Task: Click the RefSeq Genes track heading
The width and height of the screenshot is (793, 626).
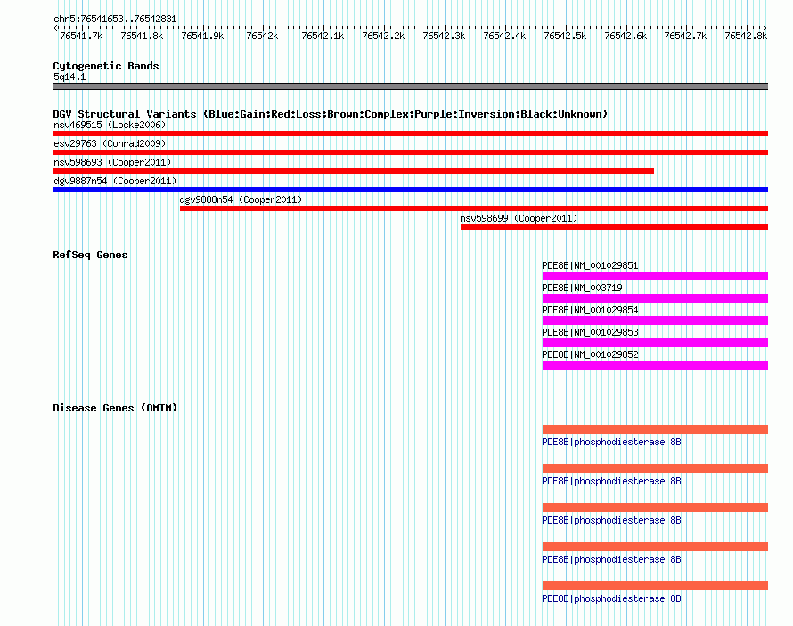Action: tap(90, 255)
